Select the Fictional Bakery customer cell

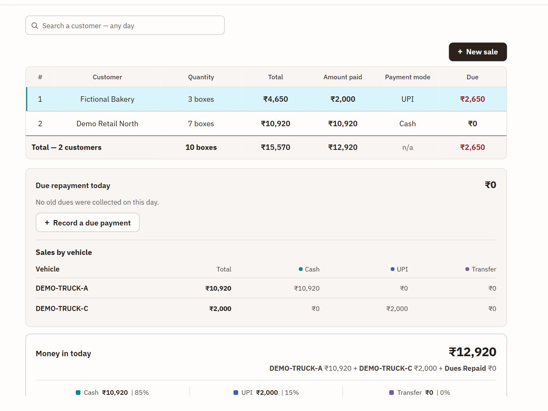[108, 99]
